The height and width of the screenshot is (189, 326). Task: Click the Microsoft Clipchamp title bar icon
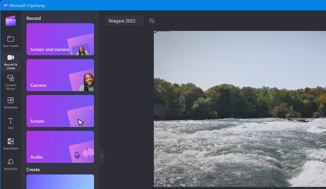pyautogui.click(x=6, y=6)
